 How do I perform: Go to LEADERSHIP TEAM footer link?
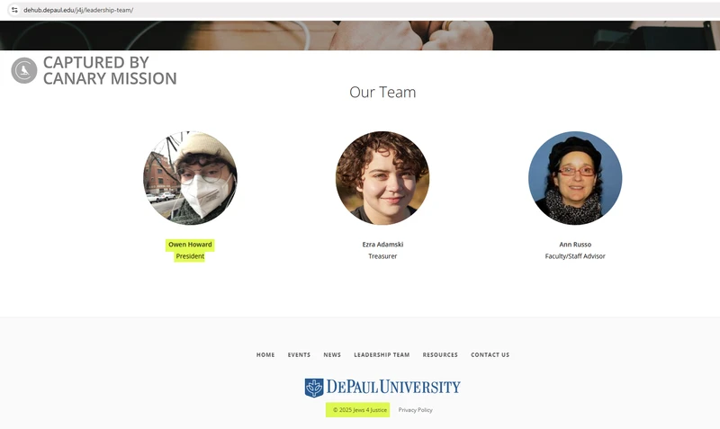click(382, 354)
